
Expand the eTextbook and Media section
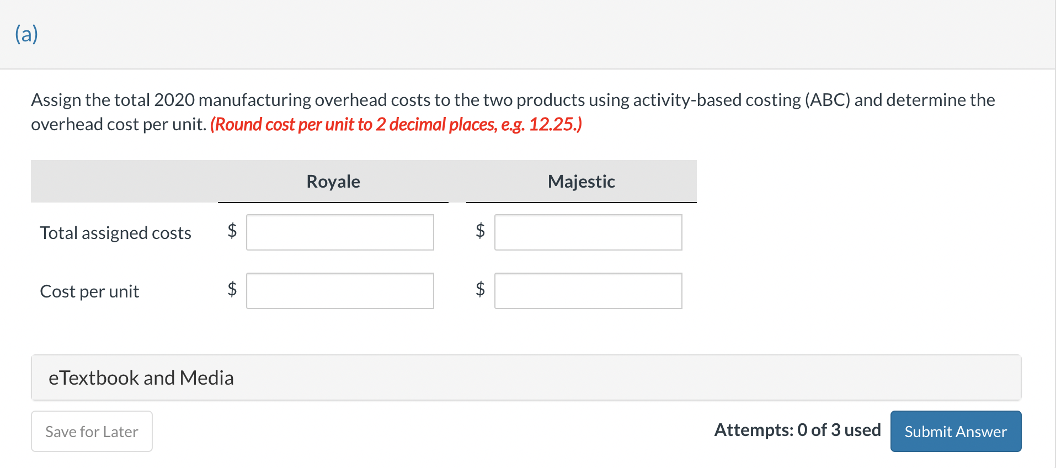(141, 378)
